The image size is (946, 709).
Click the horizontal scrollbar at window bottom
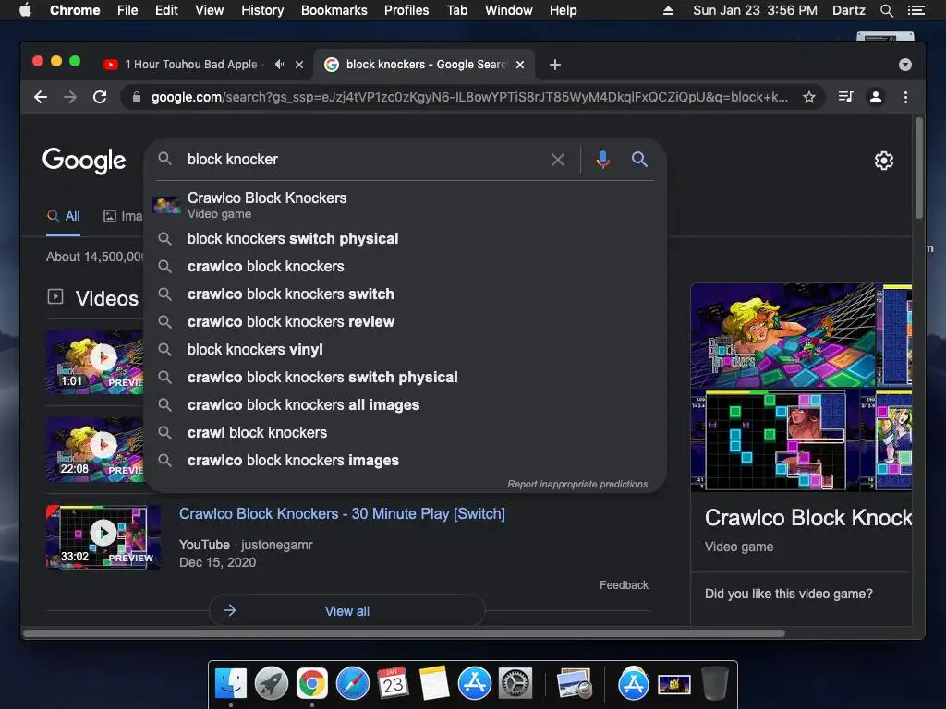(x=405, y=633)
